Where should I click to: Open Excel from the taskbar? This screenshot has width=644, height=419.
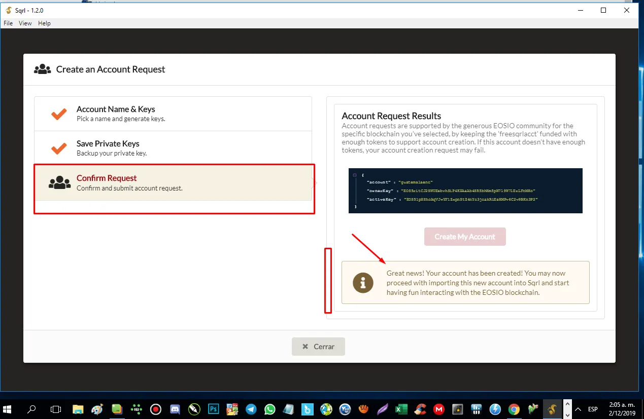pyautogui.click(x=401, y=409)
